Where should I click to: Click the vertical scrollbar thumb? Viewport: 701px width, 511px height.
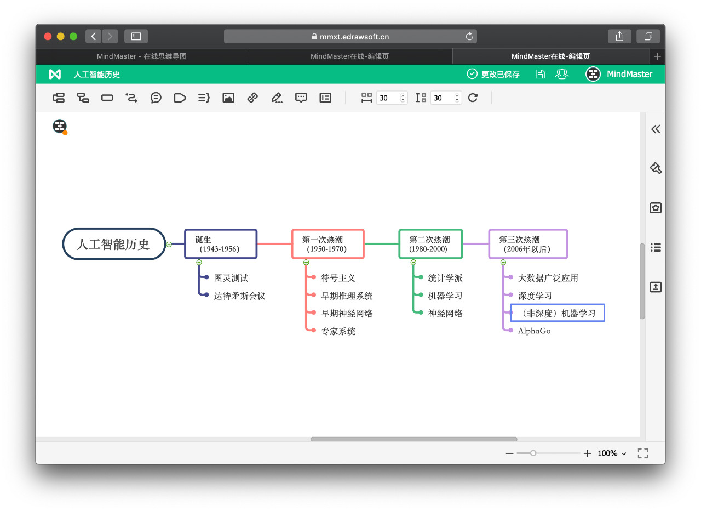click(642, 281)
